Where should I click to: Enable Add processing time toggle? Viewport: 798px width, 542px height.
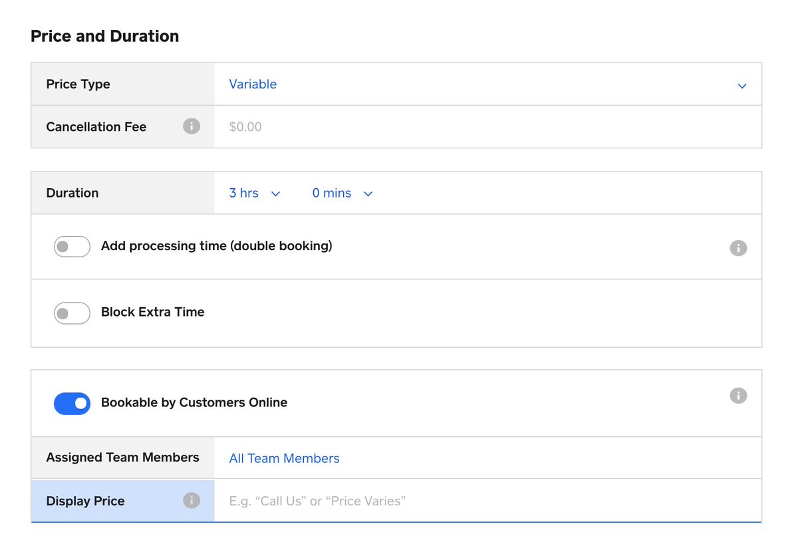tap(72, 247)
